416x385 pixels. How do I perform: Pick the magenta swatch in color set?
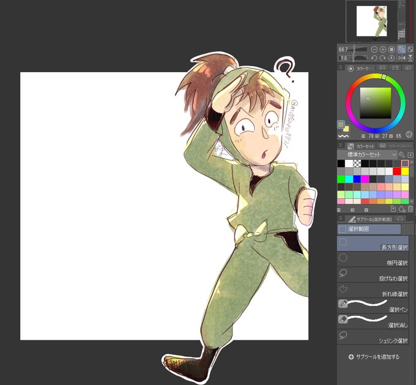pyautogui.click(x=365, y=179)
